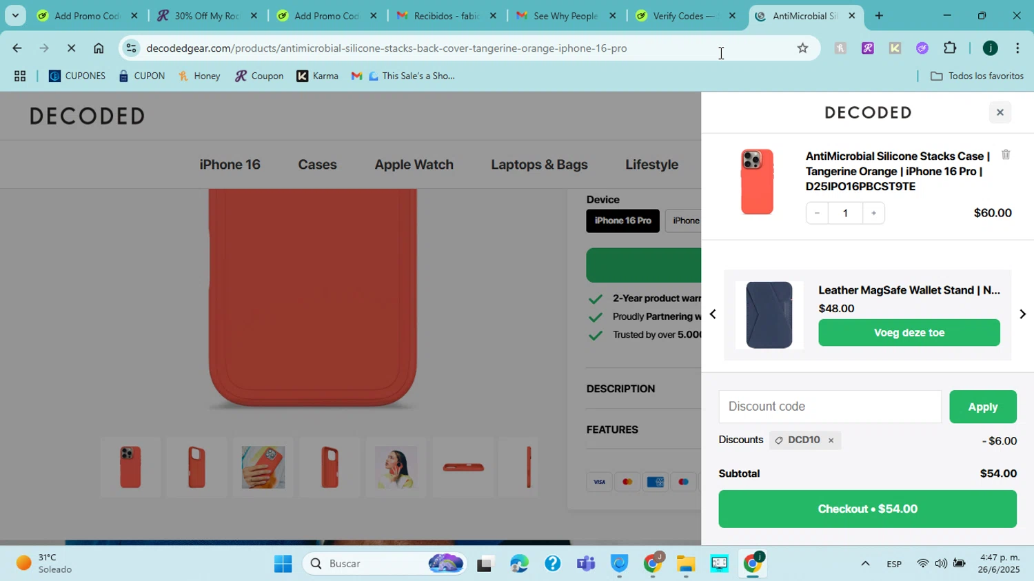
Task: Expand the DESCRIPTION section
Action: click(x=620, y=389)
